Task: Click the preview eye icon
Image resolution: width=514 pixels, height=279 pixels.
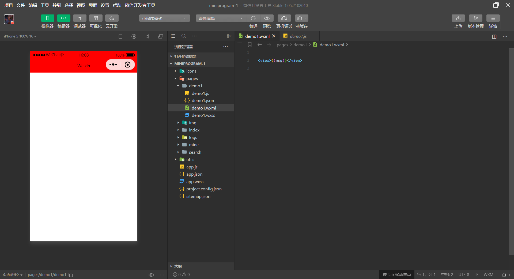Action: click(267, 18)
